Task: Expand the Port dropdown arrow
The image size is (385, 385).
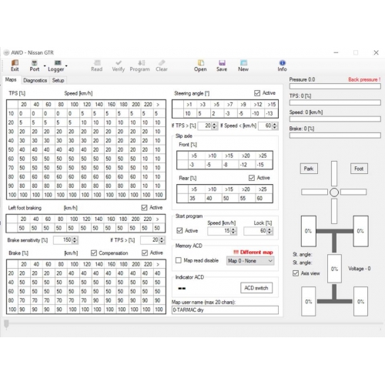Action: click(45, 66)
